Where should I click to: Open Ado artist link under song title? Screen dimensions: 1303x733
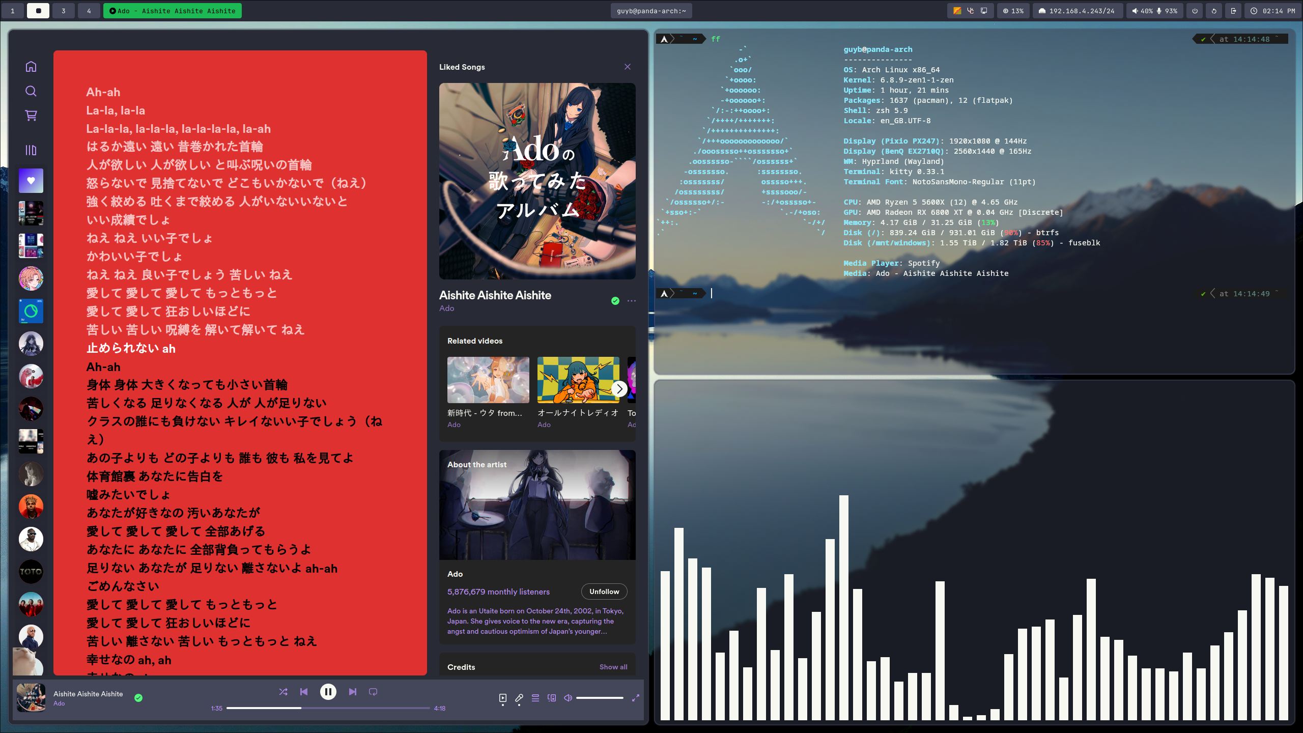click(447, 308)
